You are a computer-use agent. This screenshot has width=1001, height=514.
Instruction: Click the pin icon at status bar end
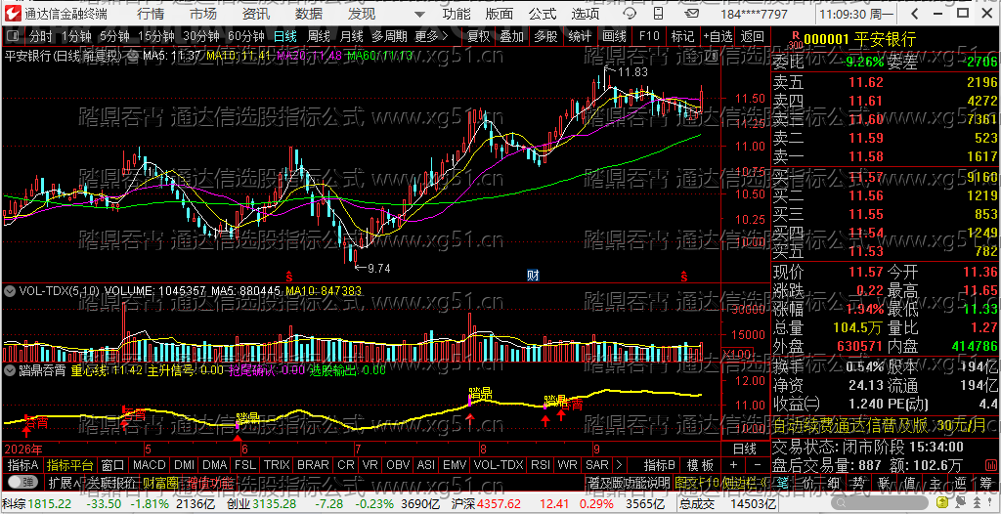tap(991, 504)
